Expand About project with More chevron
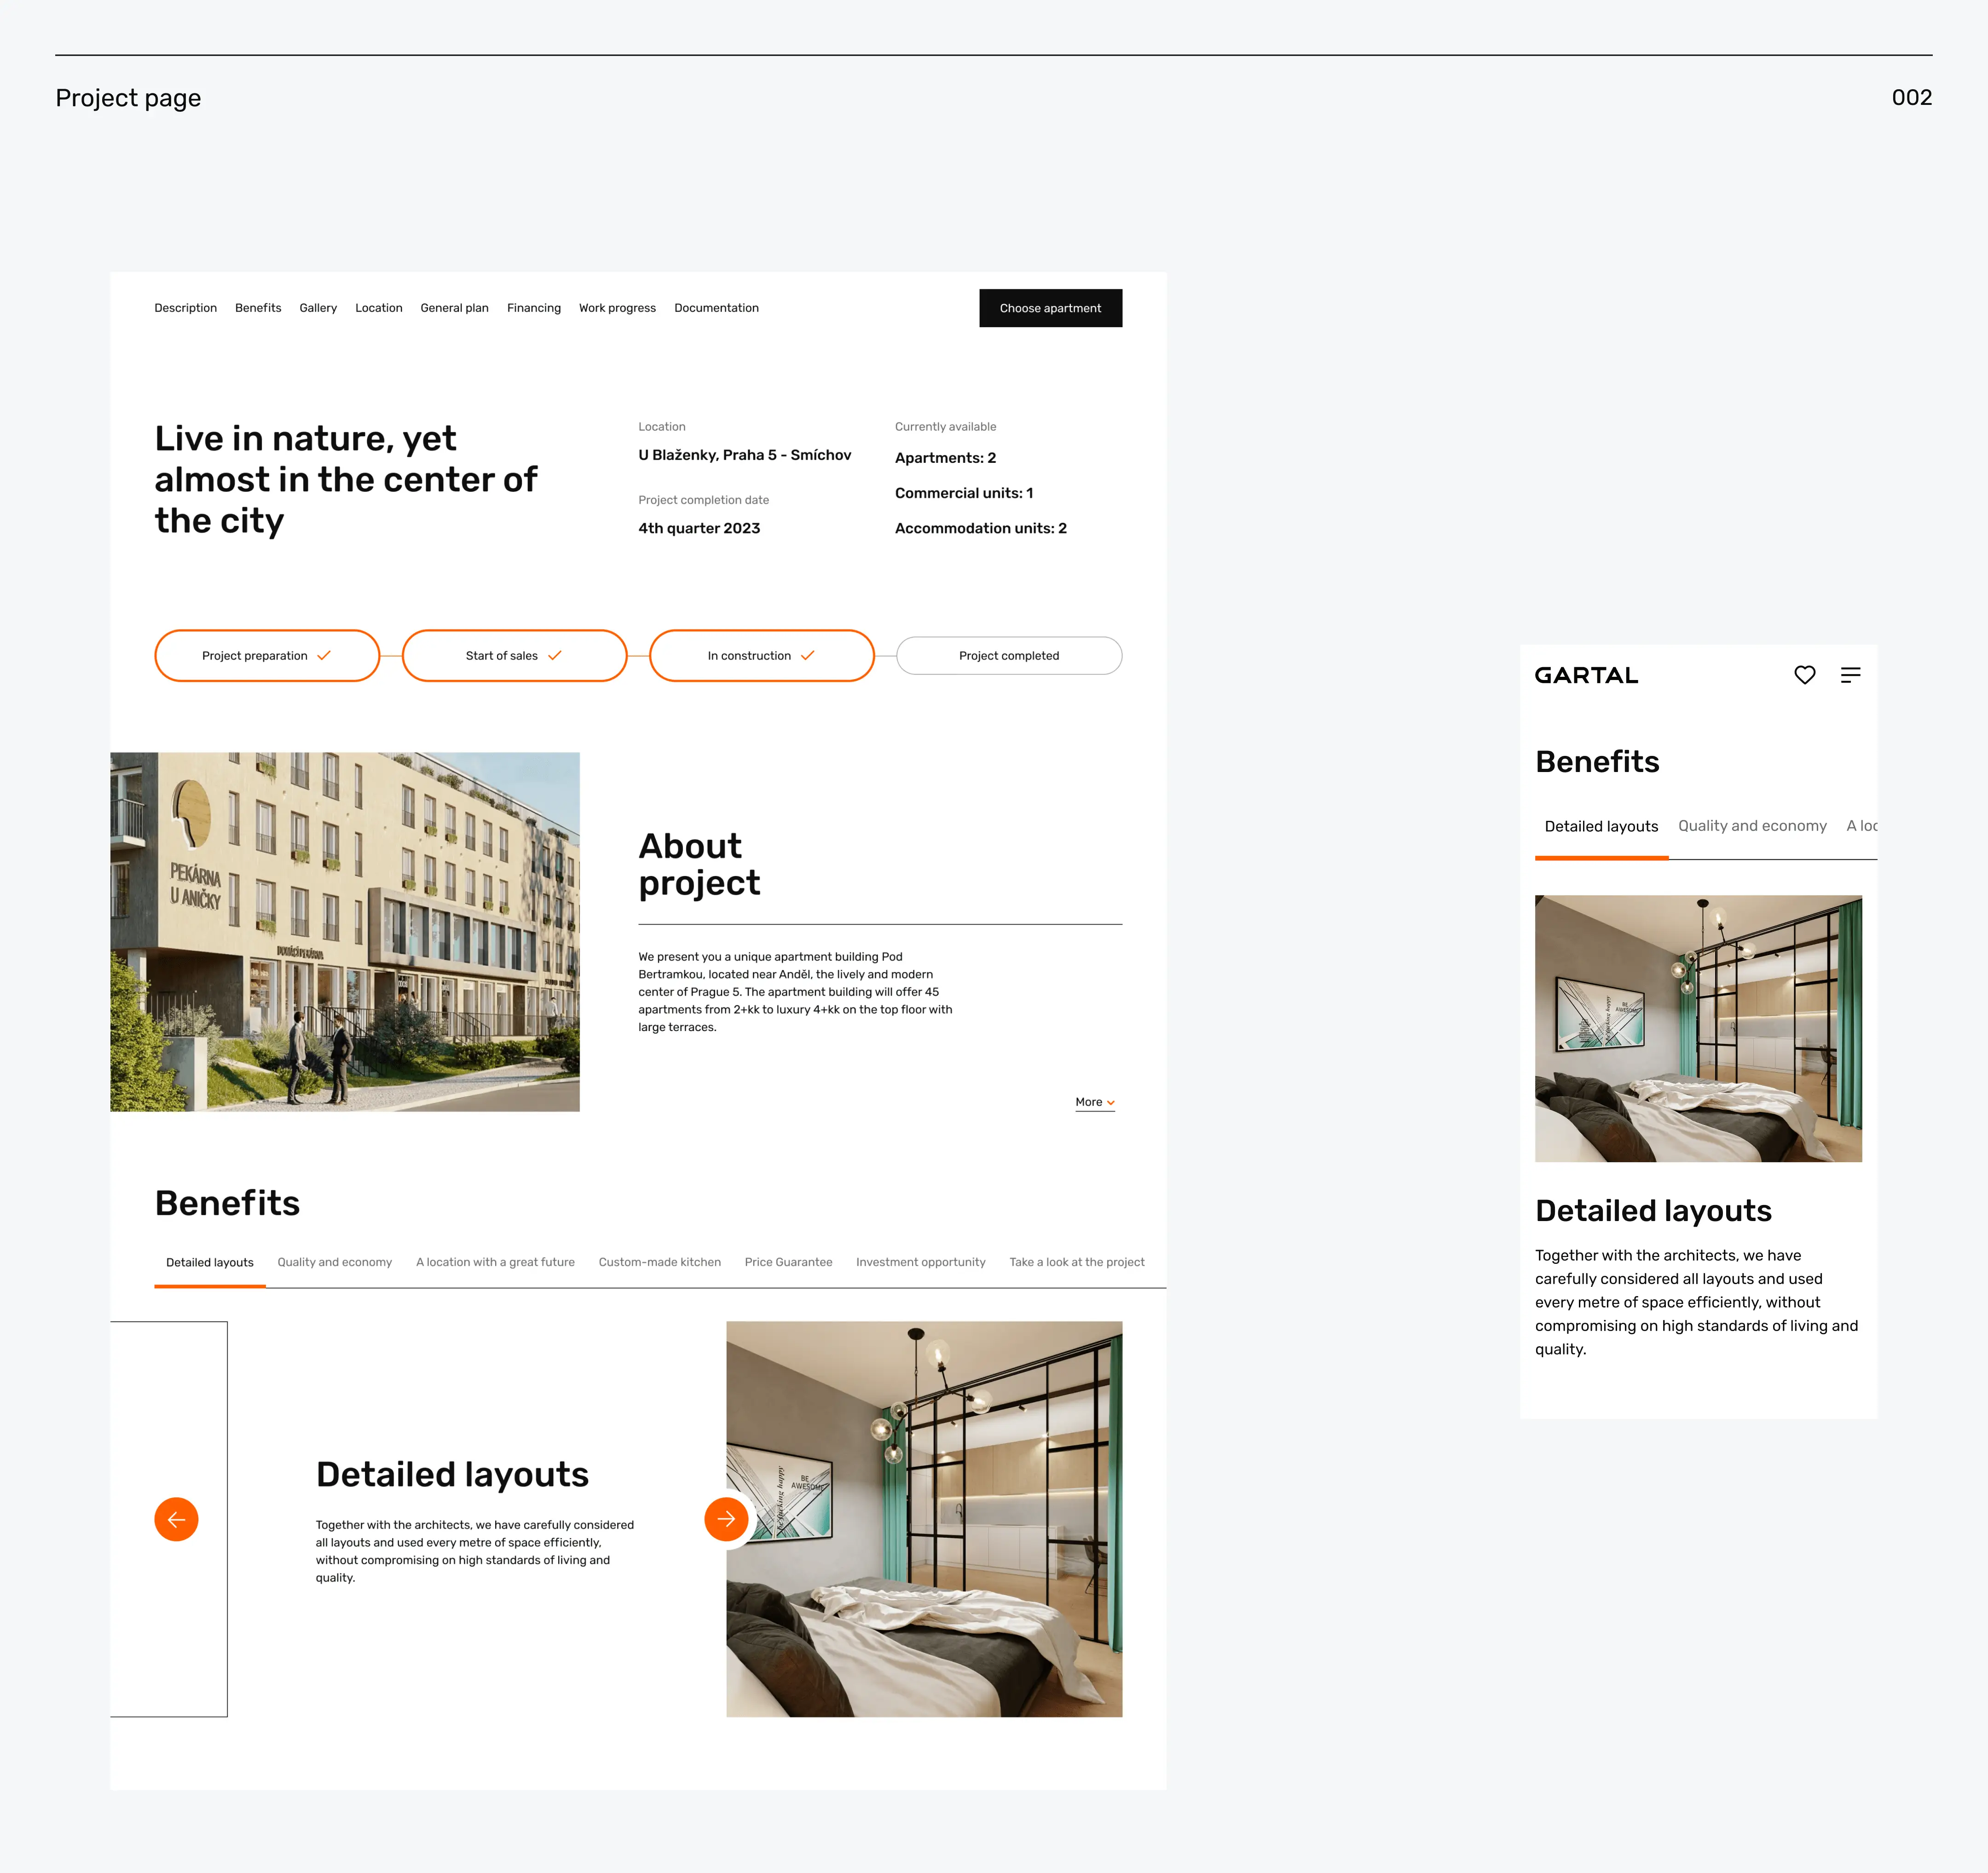Image resolution: width=1988 pixels, height=1873 pixels. (1094, 1102)
